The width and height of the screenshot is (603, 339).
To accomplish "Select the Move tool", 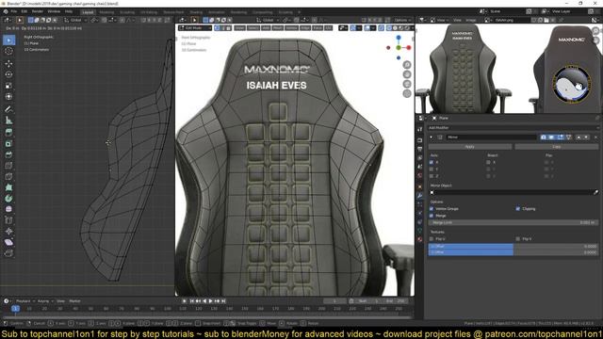I will (8, 64).
